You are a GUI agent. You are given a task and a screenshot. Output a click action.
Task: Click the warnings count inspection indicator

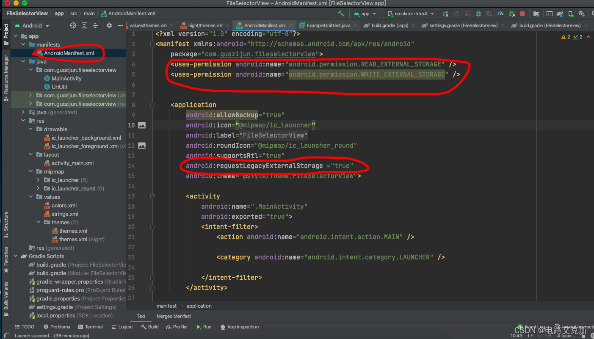[566, 37]
